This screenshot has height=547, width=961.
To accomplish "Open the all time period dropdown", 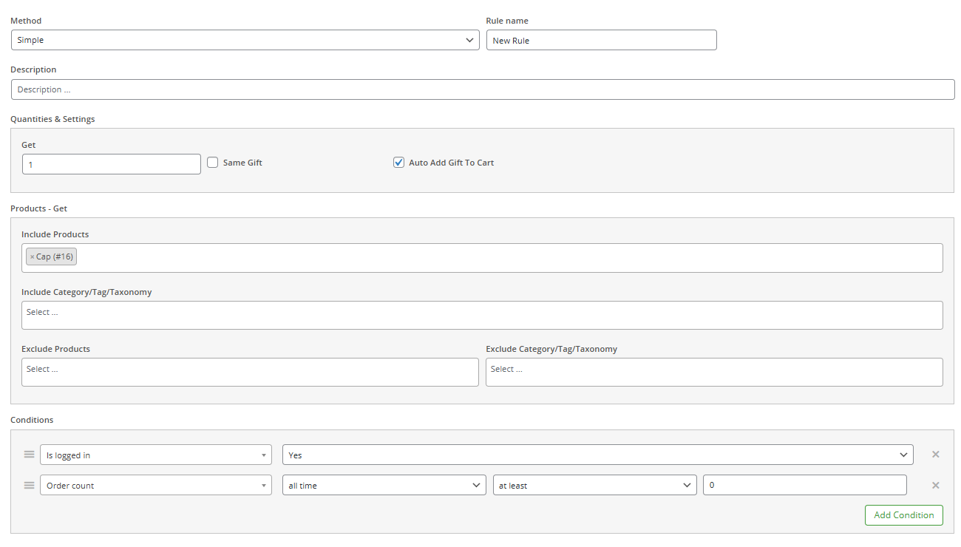I will 384,485.
